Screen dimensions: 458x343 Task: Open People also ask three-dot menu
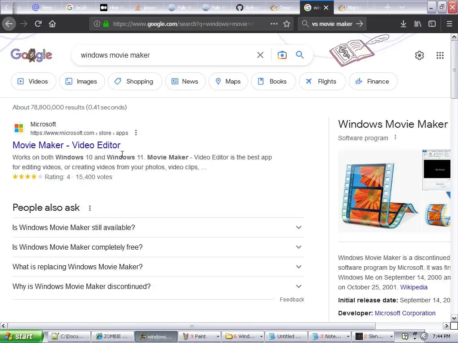[90, 208]
